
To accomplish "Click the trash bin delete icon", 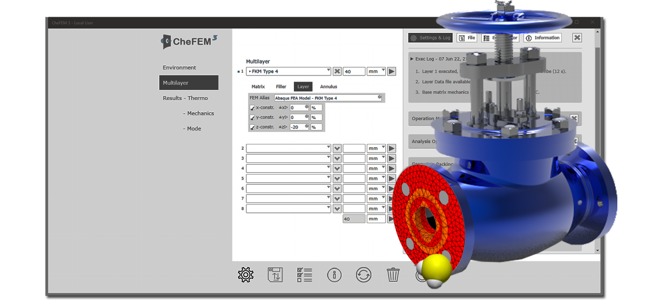I will point(393,275).
